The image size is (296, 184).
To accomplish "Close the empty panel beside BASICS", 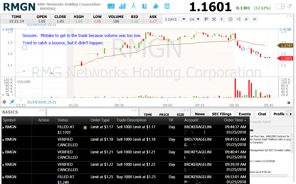I will pos(136,110).
